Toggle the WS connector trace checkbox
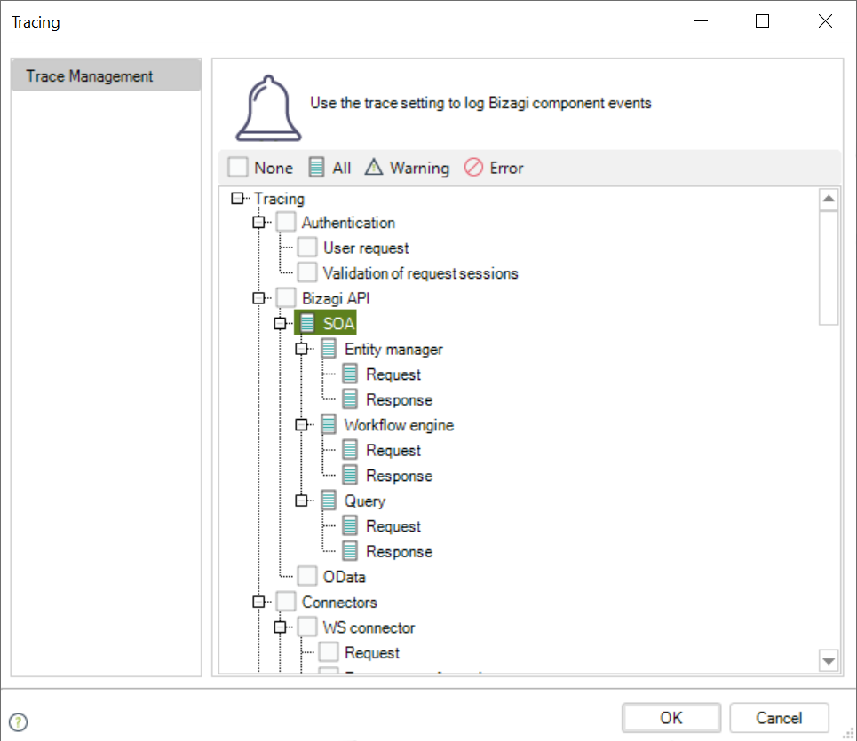Viewport: 857px width, 741px height. click(x=307, y=627)
